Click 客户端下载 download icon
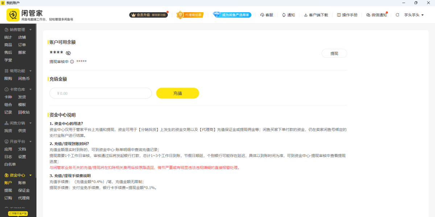 click(x=315, y=15)
